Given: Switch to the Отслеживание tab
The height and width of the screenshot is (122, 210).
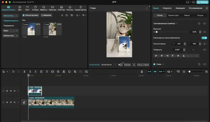Looking at the screenshot, I should coord(195,8).
